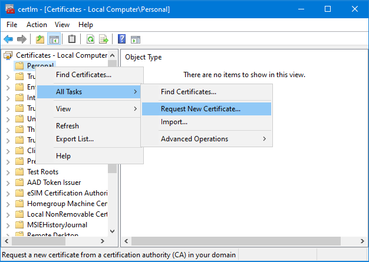Click the Paste clipboard toolbar icon
The height and width of the screenshot is (262, 369).
pos(72,39)
